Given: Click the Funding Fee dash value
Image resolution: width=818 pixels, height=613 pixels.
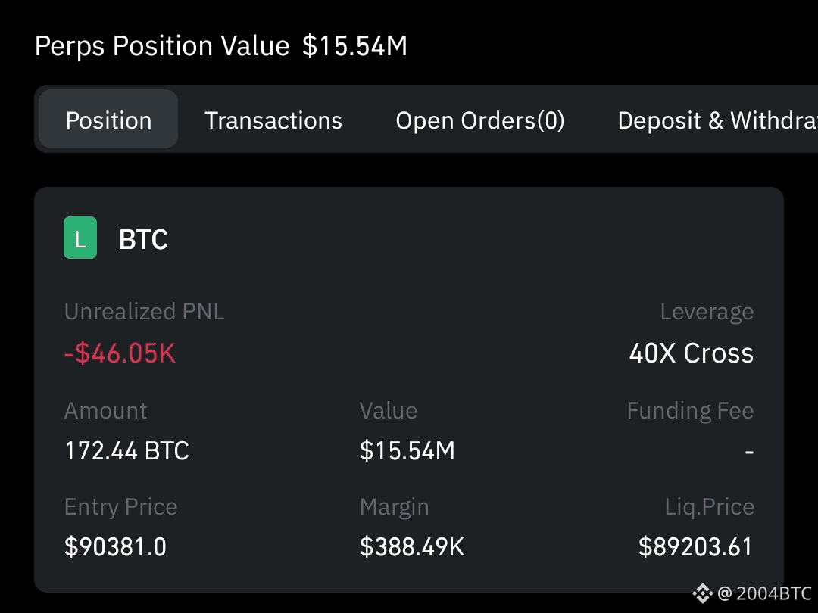Looking at the screenshot, I should [749, 450].
